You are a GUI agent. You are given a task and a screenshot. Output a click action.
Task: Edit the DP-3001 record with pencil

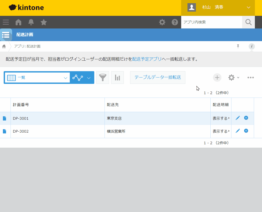pos(238,118)
